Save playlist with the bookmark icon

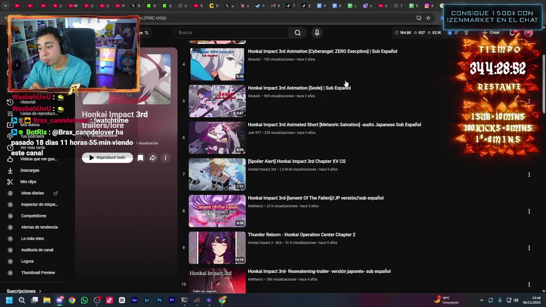140,158
